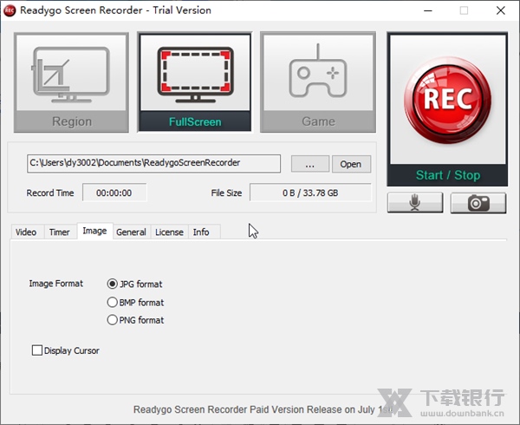Select JPG format radio button
The height and width of the screenshot is (425, 520).
pos(113,284)
